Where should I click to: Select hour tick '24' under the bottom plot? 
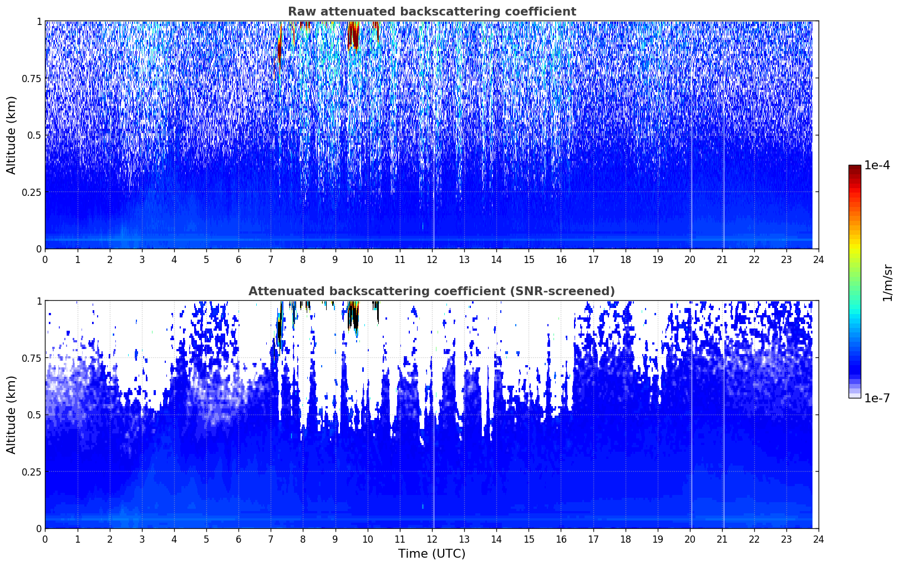819,539
